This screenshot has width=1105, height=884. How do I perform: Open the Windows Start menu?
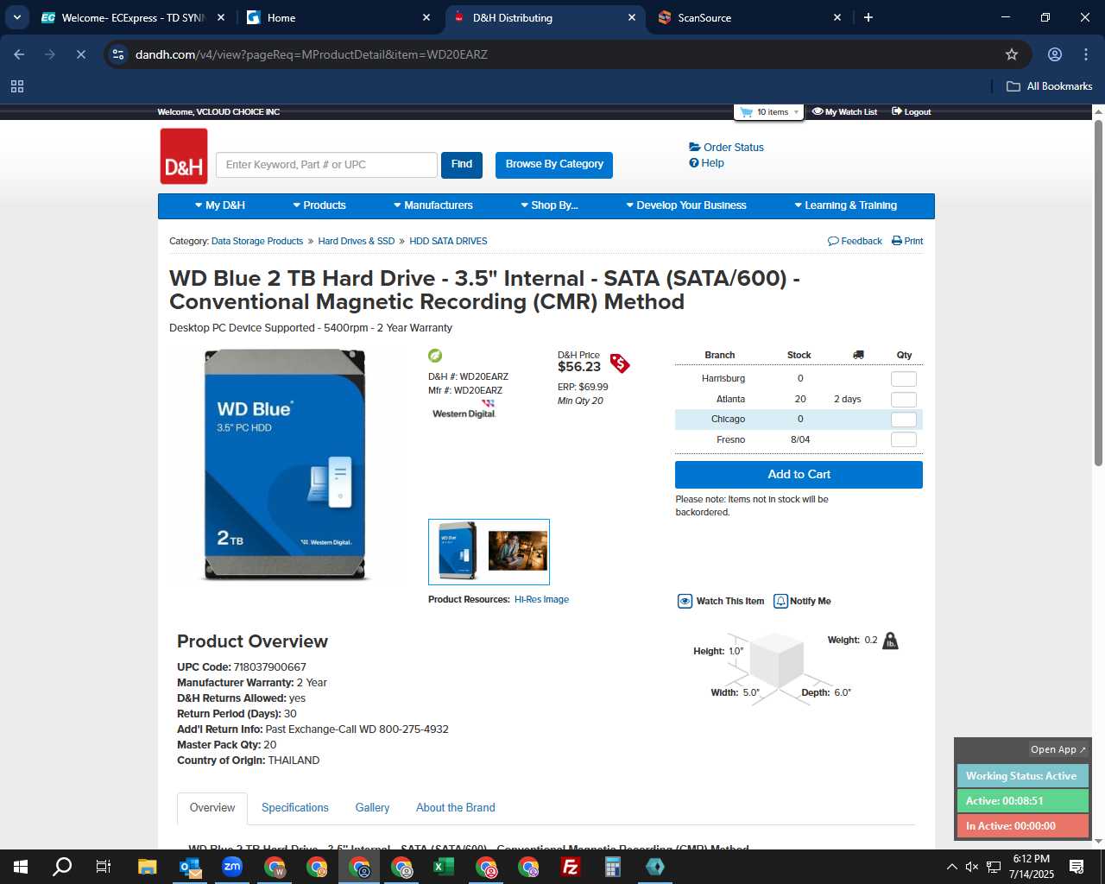[x=21, y=867]
